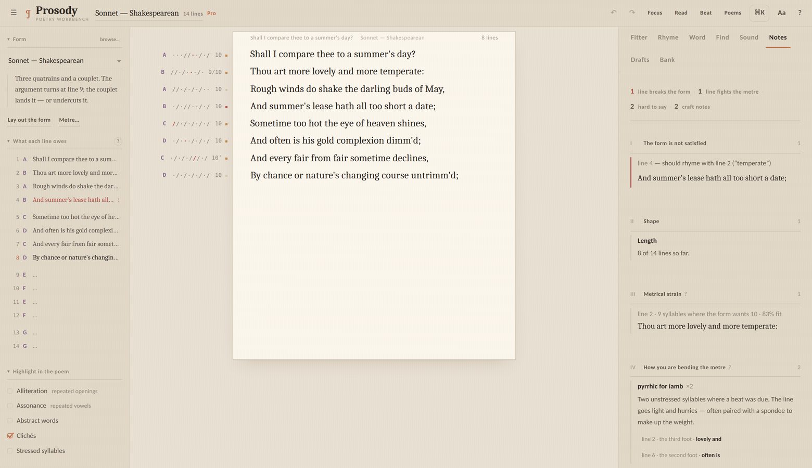Enable Alliteration highlighting
This screenshot has height=468, width=812.
(10, 391)
